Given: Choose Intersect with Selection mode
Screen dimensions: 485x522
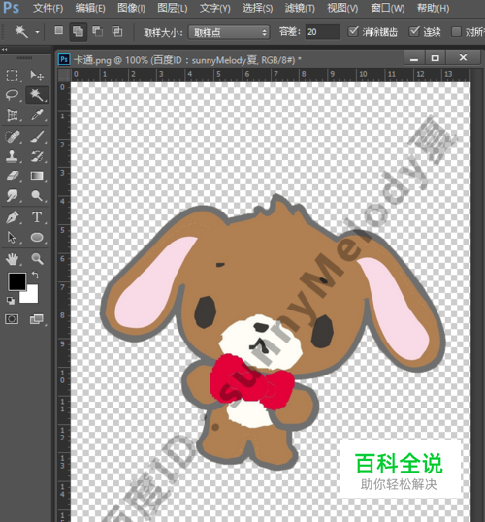Looking at the screenshot, I should click(x=116, y=31).
